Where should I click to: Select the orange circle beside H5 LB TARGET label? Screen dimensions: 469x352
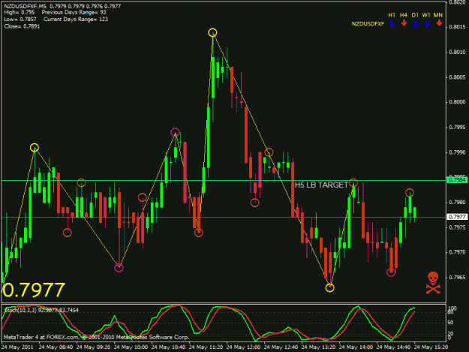[353, 182]
